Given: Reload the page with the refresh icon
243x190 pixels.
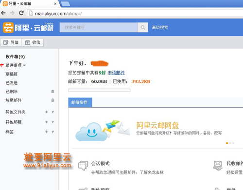Looking at the screenshot, I should pyautogui.click(x=21, y=13).
